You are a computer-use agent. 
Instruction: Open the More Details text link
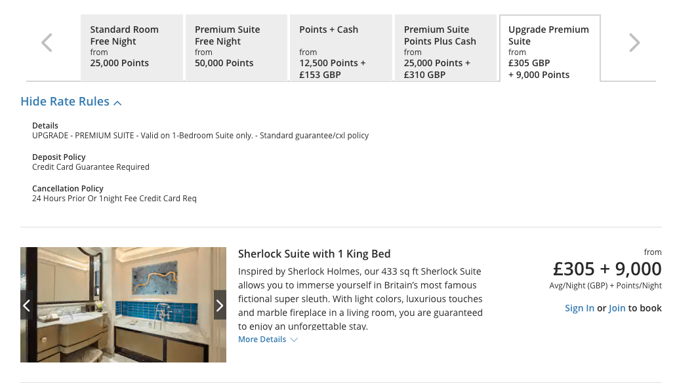[262, 340]
